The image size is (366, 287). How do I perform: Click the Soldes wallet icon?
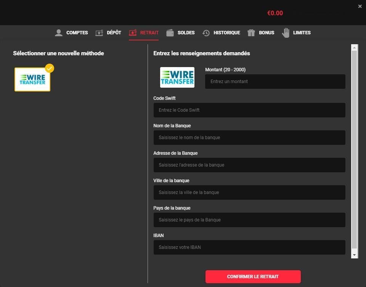170,33
